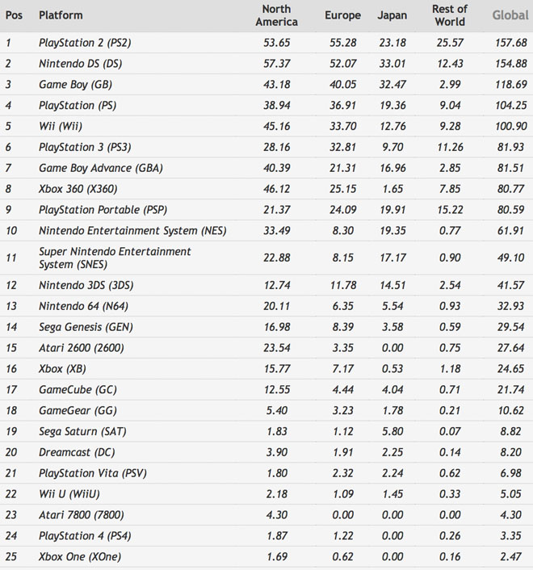533x570 pixels.
Task: Click the North America column header
Action: point(276,15)
